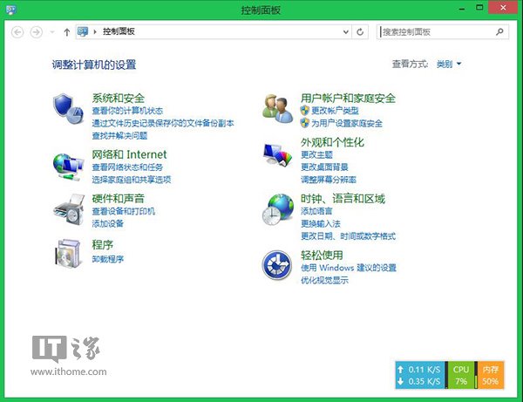Image resolution: width=523 pixels, height=402 pixels.
Task: Expand the 类别 view mode dropdown
Action: point(449,65)
